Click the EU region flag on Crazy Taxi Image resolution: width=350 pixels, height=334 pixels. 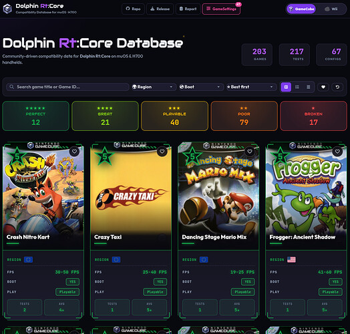pyautogui.click(x=116, y=260)
